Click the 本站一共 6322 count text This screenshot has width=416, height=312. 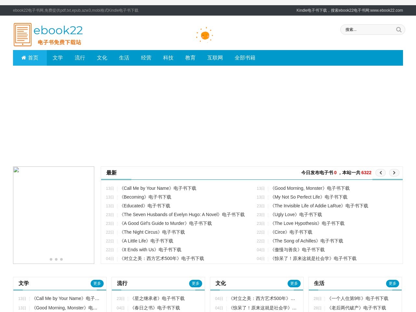click(357, 173)
